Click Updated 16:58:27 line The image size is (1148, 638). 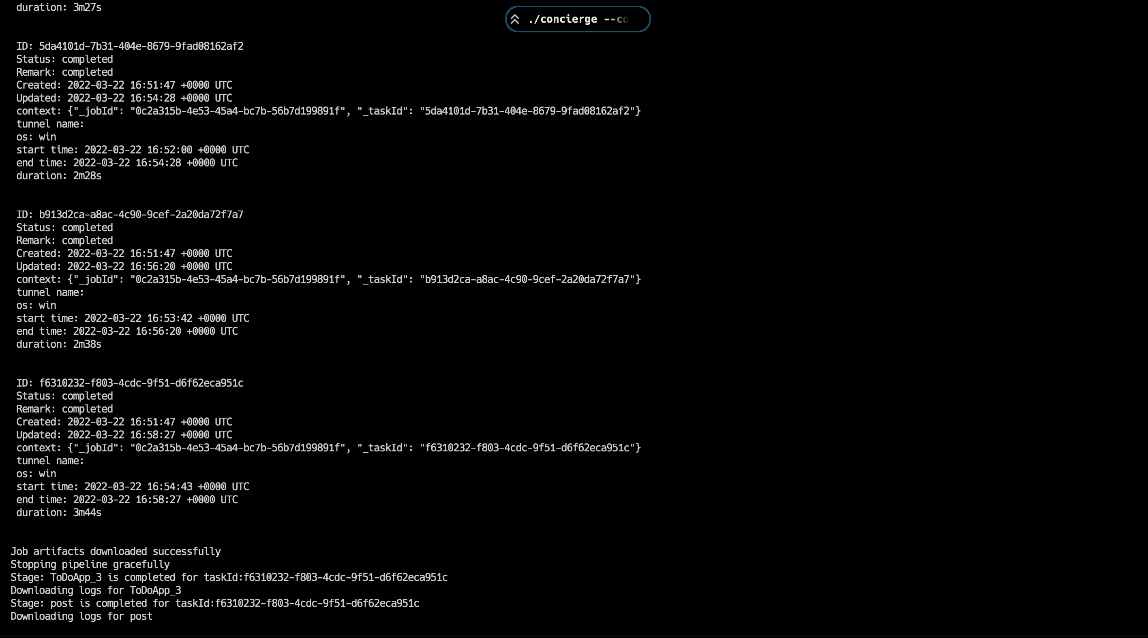tap(124, 435)
